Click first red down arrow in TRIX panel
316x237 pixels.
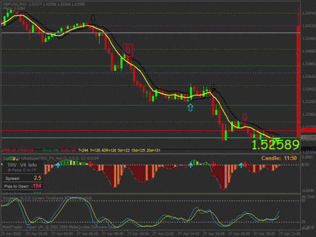pos(90,164)
